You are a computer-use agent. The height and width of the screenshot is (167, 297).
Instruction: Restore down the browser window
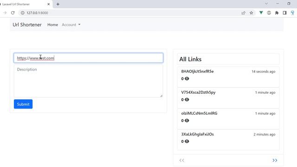[289, 4]
